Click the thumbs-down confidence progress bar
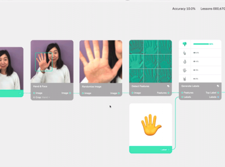 tap(201, 44)
